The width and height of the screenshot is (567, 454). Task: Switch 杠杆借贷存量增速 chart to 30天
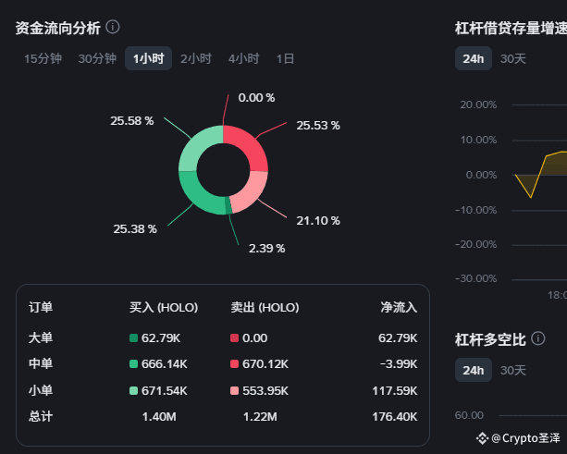tap(512, 58)
